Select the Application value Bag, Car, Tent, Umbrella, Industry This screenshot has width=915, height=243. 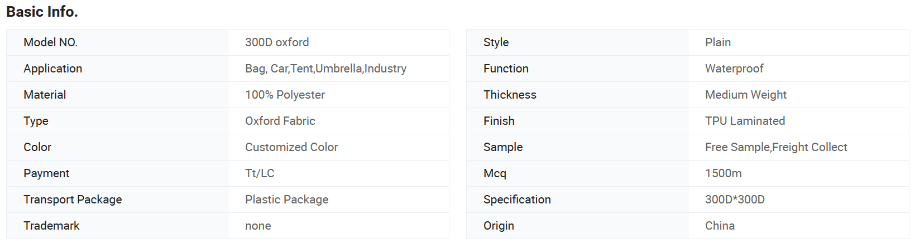coord(325,69)
